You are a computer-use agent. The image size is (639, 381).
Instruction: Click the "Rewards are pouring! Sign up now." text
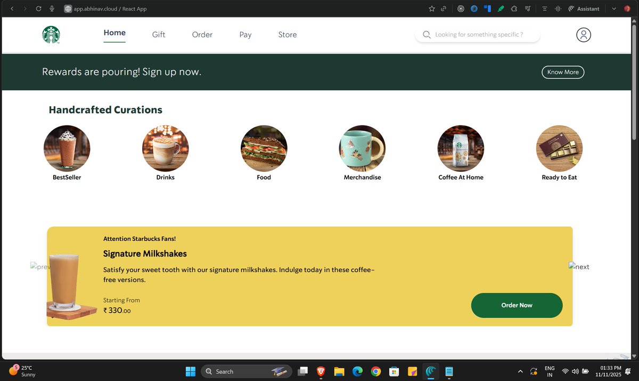(122, 72)
